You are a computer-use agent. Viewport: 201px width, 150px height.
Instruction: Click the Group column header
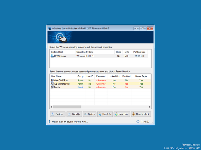[80, 76]
